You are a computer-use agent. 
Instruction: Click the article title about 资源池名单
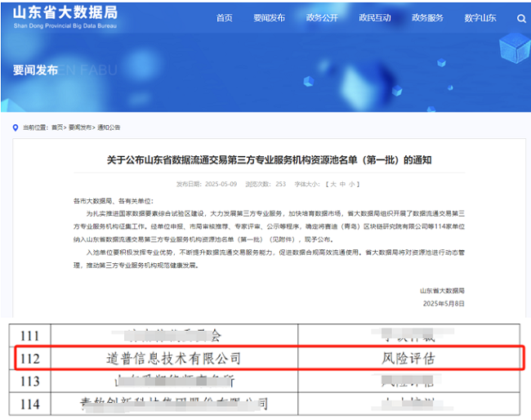coord(270,160)
